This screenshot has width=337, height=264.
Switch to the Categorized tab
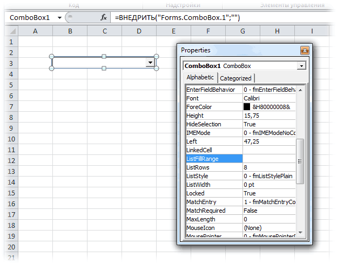235,78
